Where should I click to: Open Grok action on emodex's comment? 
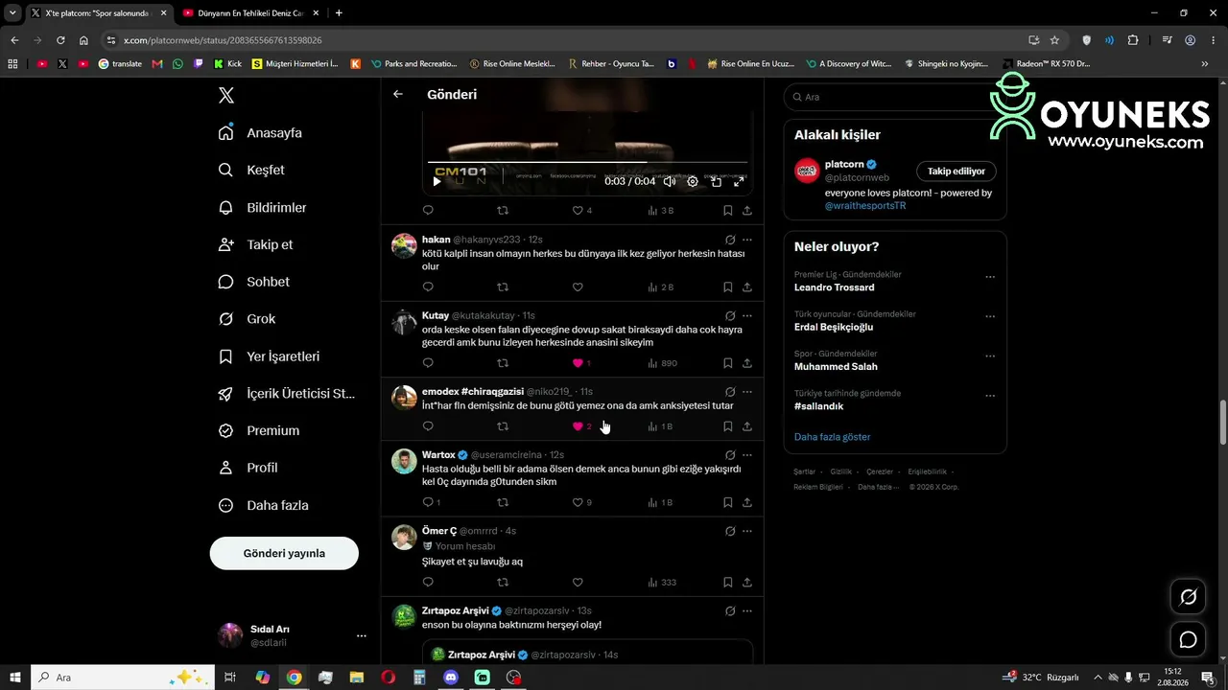[x=730, y=392]
